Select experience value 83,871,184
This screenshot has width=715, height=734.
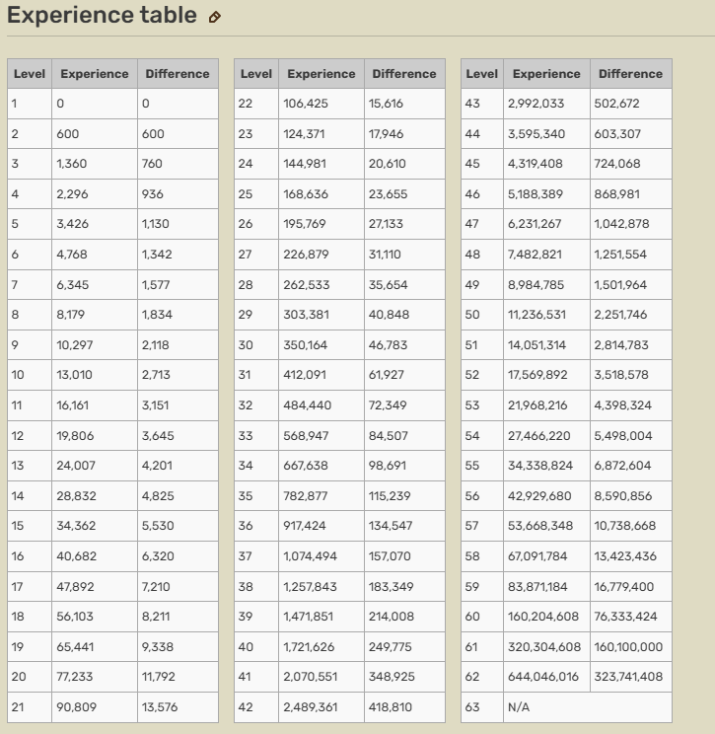537,587
